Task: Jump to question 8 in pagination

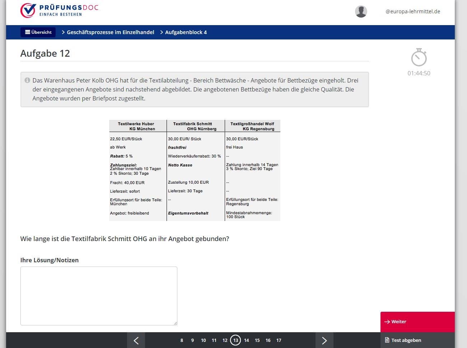Action: click(182, 340)
